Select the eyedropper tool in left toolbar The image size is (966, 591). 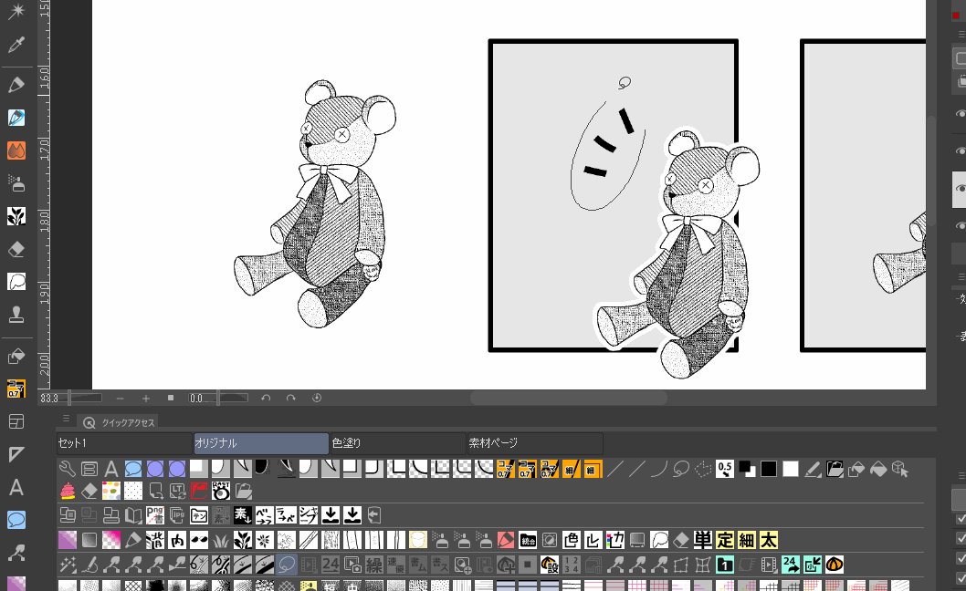point(16,45)
